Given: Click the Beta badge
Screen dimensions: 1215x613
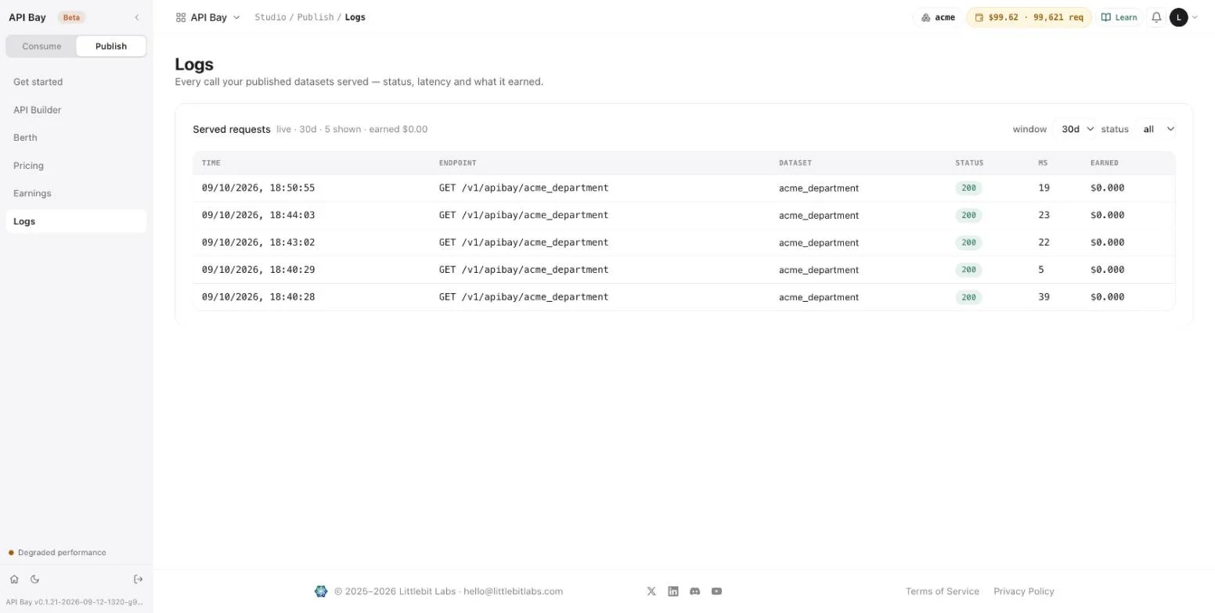Looking at the screenshot, I should [x=71, y=17].
